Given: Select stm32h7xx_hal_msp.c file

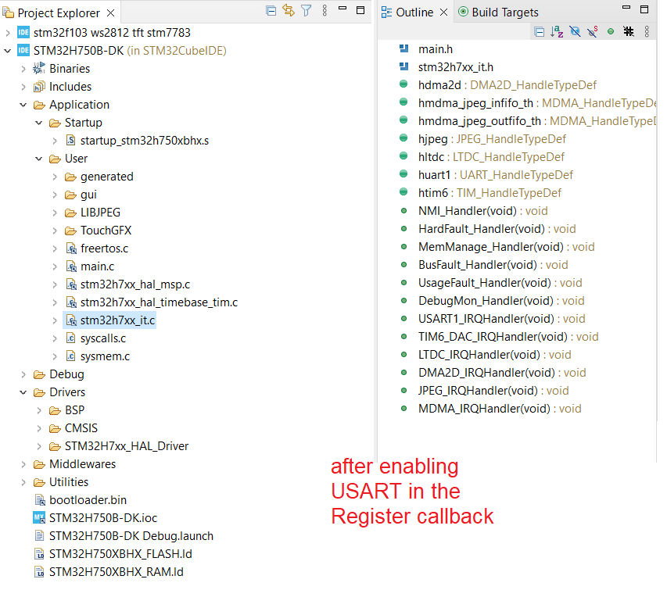Looking at the screenshot, I should click(x=134, y=284).
